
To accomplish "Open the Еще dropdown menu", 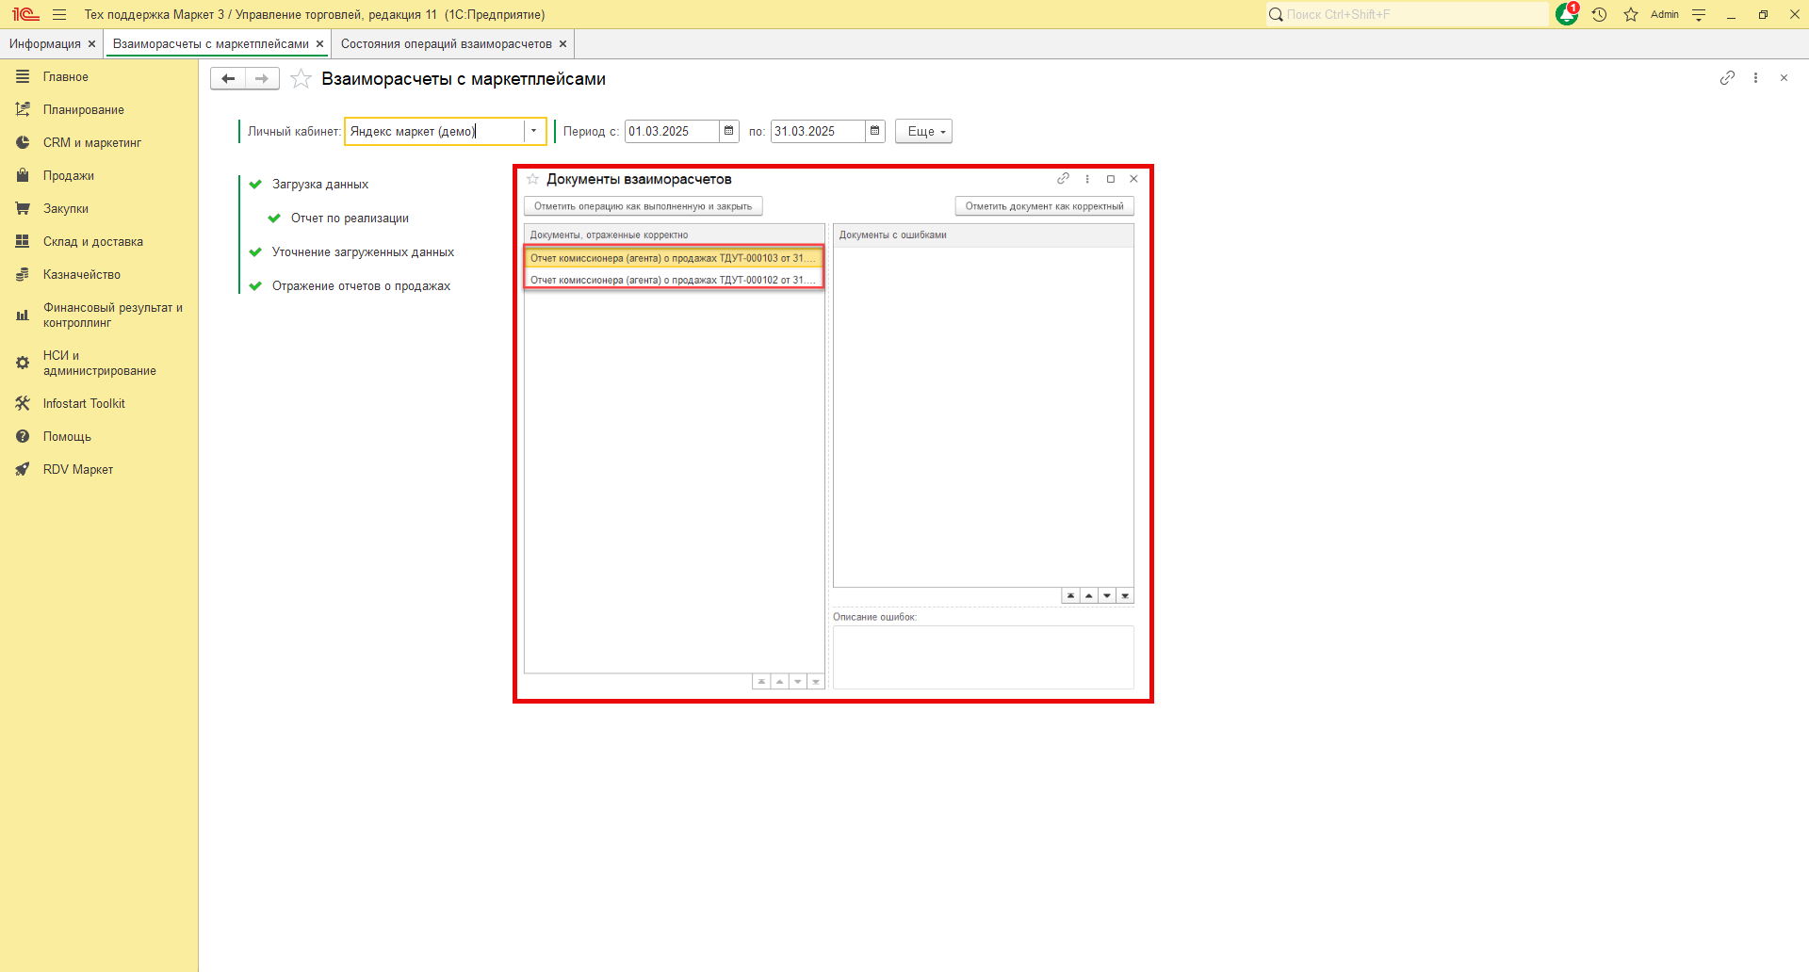I will (x=923, y=132).
